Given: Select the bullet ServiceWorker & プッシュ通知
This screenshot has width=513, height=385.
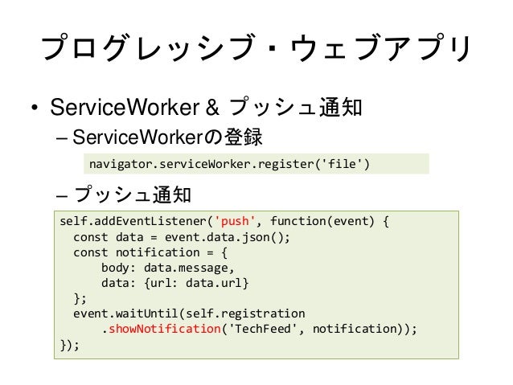Looking at the screenshot, I should (x=206, y=107).
